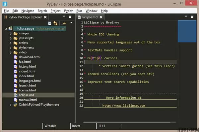This screenshot has width=199, height=132.
Task: Click the http://www.liclipse.com link text
Action: [123, 106]
